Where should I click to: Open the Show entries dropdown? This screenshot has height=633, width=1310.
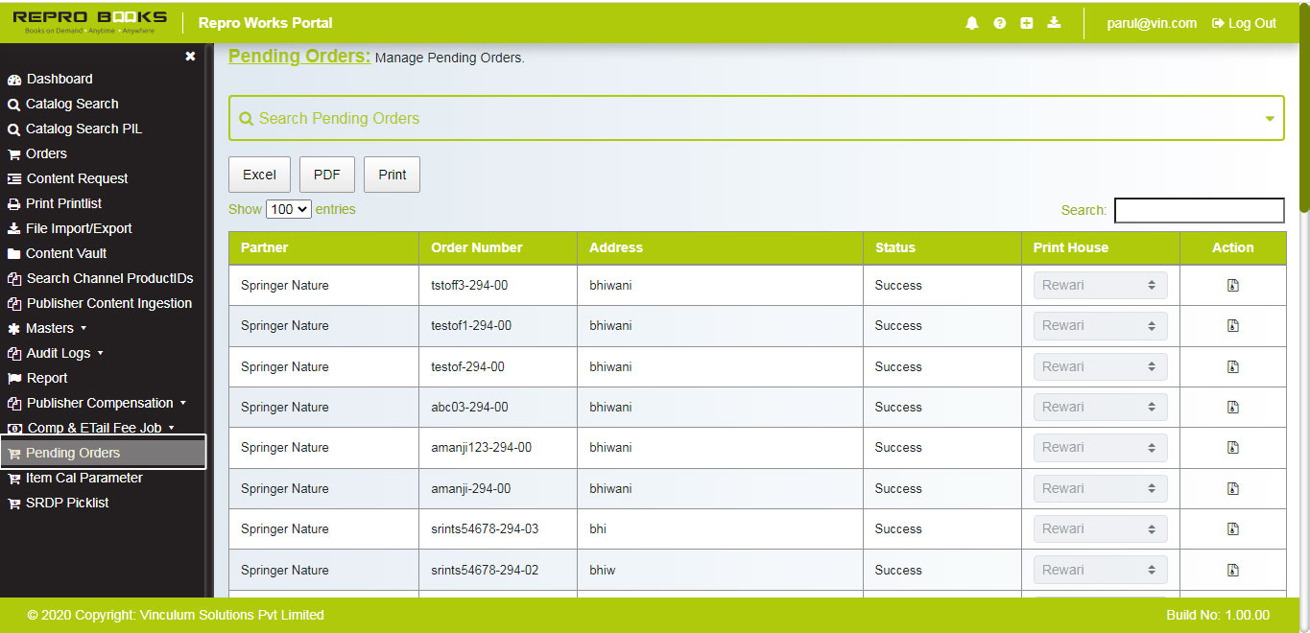pyautogui.click(x=288, y=208)
